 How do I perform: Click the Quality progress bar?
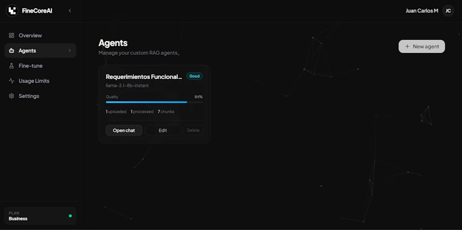click(154, 103)
